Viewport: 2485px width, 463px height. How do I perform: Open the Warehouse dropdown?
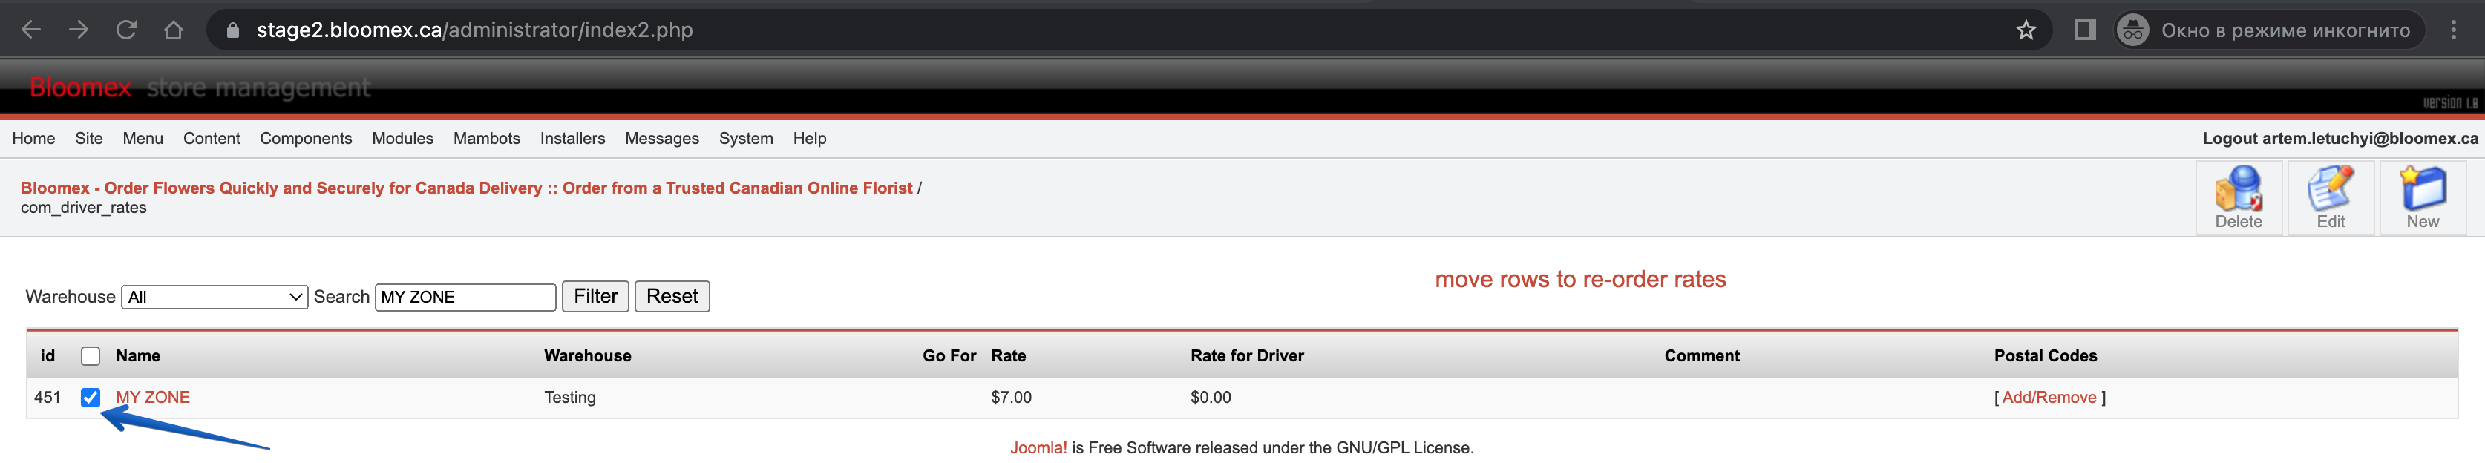215,297
